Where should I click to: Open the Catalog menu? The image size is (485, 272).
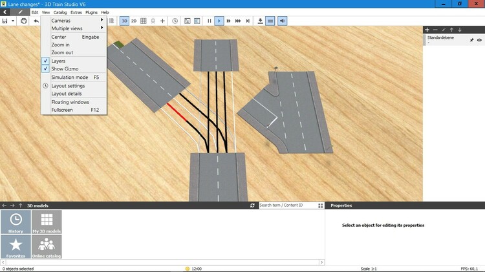[x=60, y=12]
